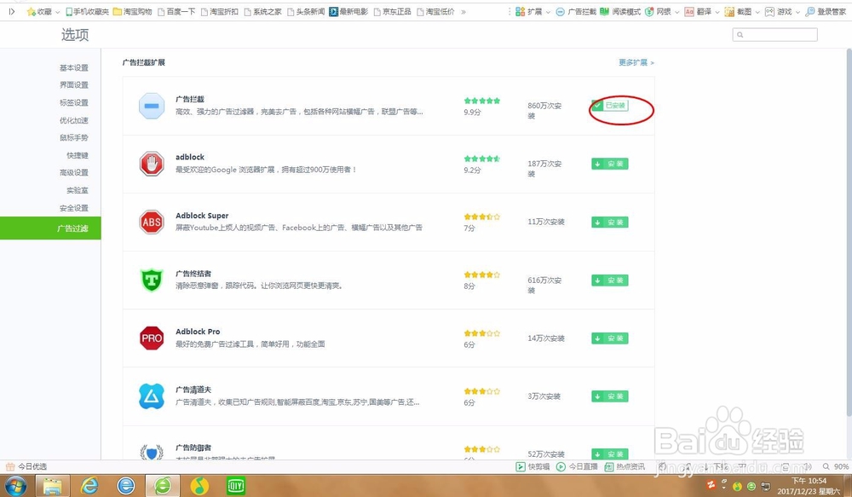The image size is (852, 497).
Task: Open 今日直播 in status bar
Action: (577, 466)
